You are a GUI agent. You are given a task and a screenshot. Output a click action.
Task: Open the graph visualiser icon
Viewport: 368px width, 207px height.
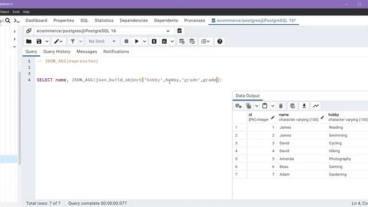coord(316,106)
